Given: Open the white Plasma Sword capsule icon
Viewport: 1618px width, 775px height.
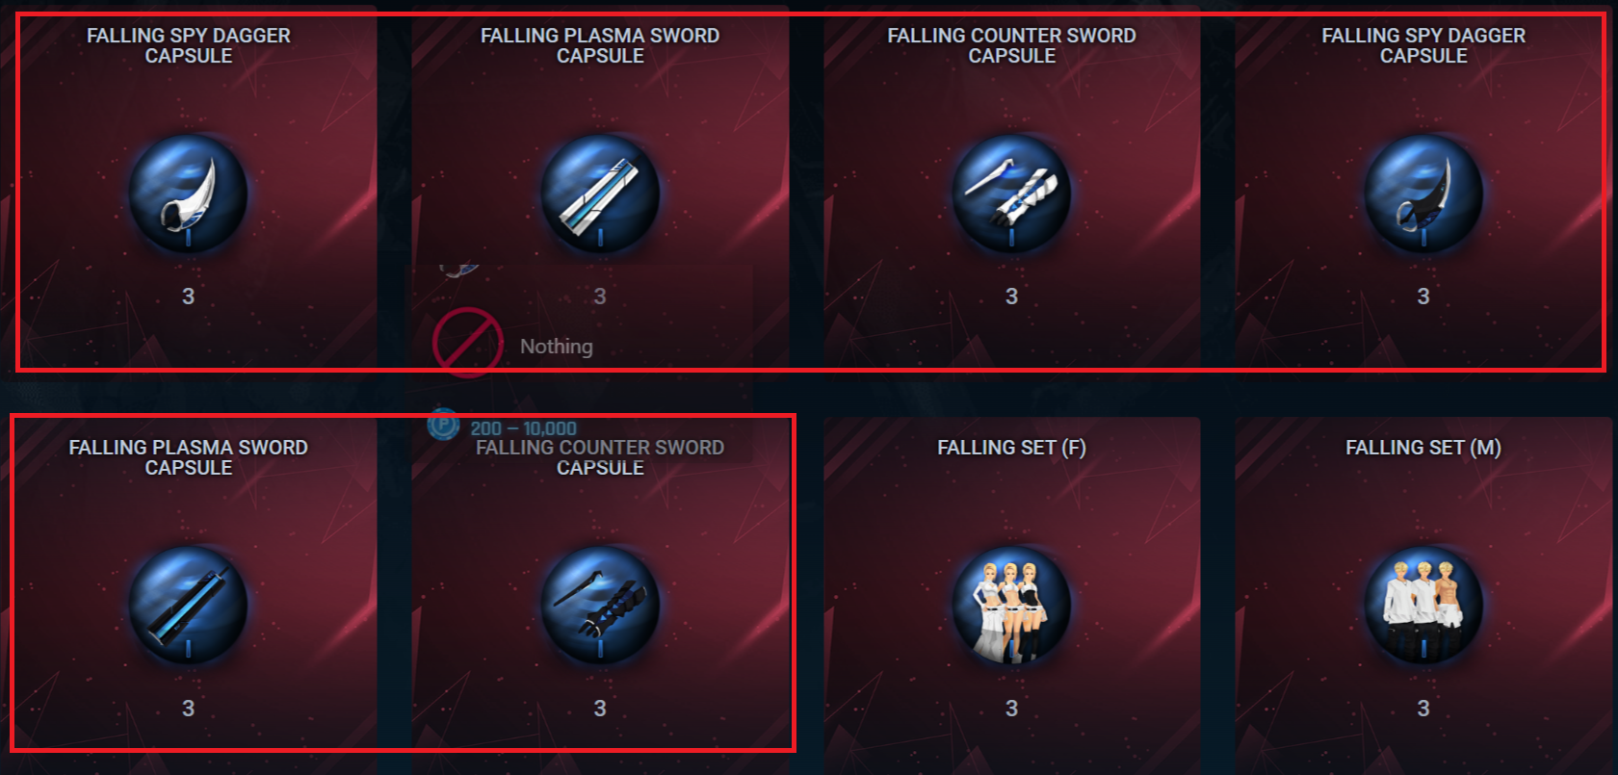Looking at the screenshot, I should [x=600, y=194].
